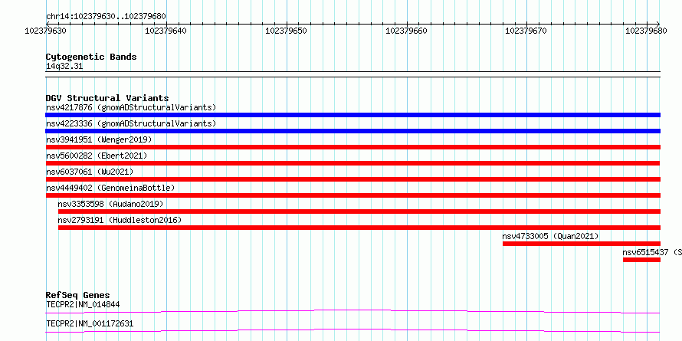682x341 pixels.
Task: Open variant label nsv6037061 (Wu2021)
Action: click(x=90, y=172)
